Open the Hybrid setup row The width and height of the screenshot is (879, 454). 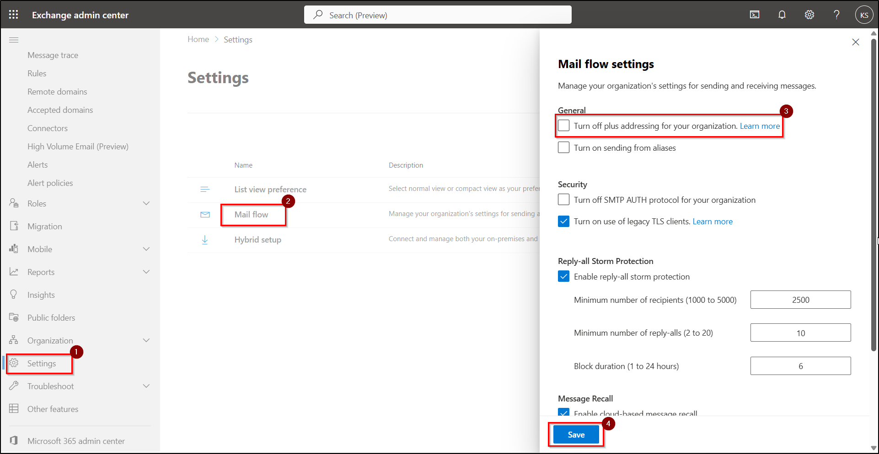click(x=258, y=240)
